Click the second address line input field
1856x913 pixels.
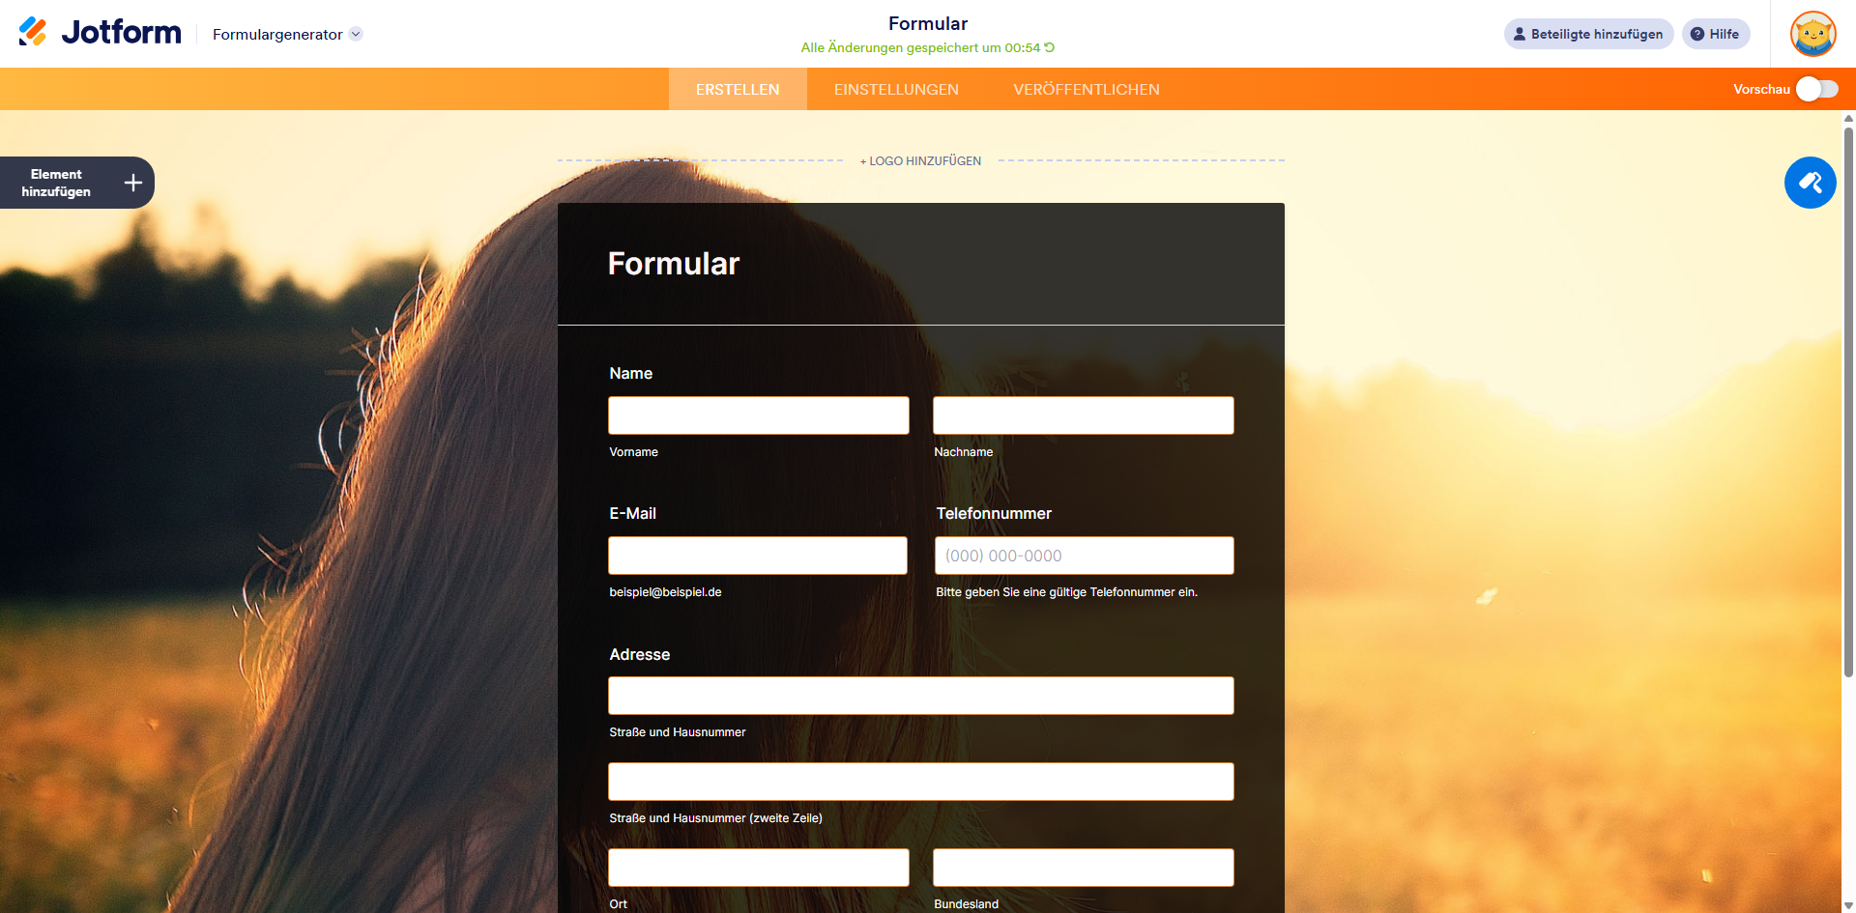[921, 782]
